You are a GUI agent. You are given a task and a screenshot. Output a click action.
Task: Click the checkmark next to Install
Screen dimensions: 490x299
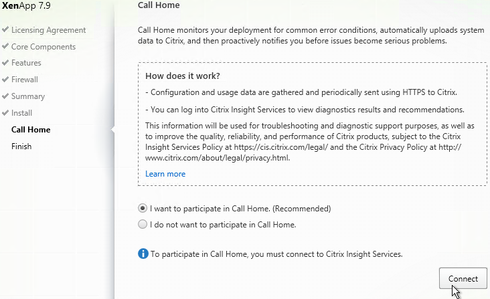tap(5, 112)
